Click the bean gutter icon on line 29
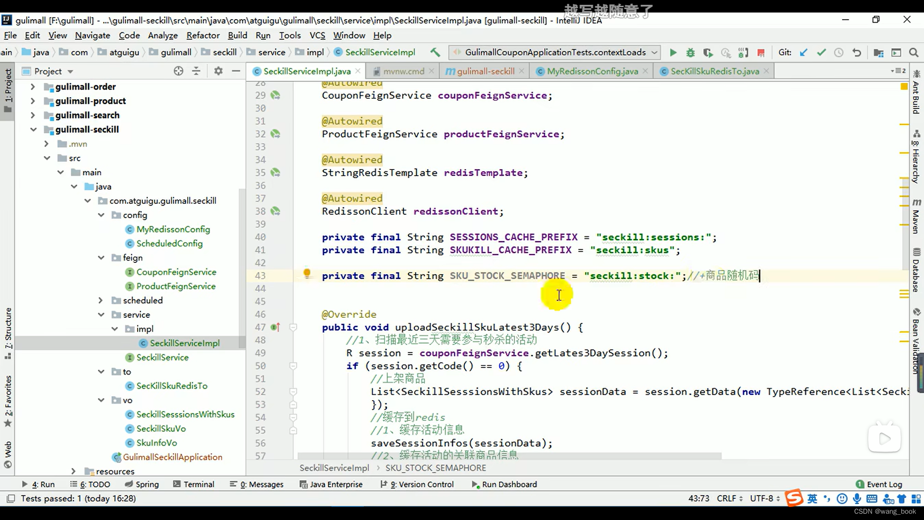924x520 pixels. pyautogui.click(x=275, y=95)
